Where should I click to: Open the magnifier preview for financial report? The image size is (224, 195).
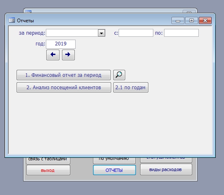(119, 75)
